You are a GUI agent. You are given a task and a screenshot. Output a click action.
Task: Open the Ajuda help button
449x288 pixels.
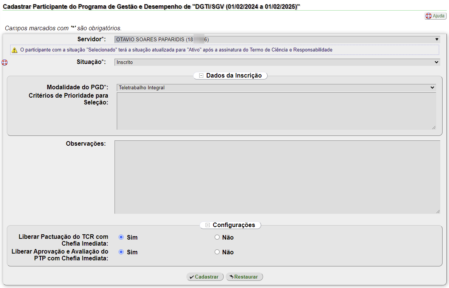click(x=435, y=16)
